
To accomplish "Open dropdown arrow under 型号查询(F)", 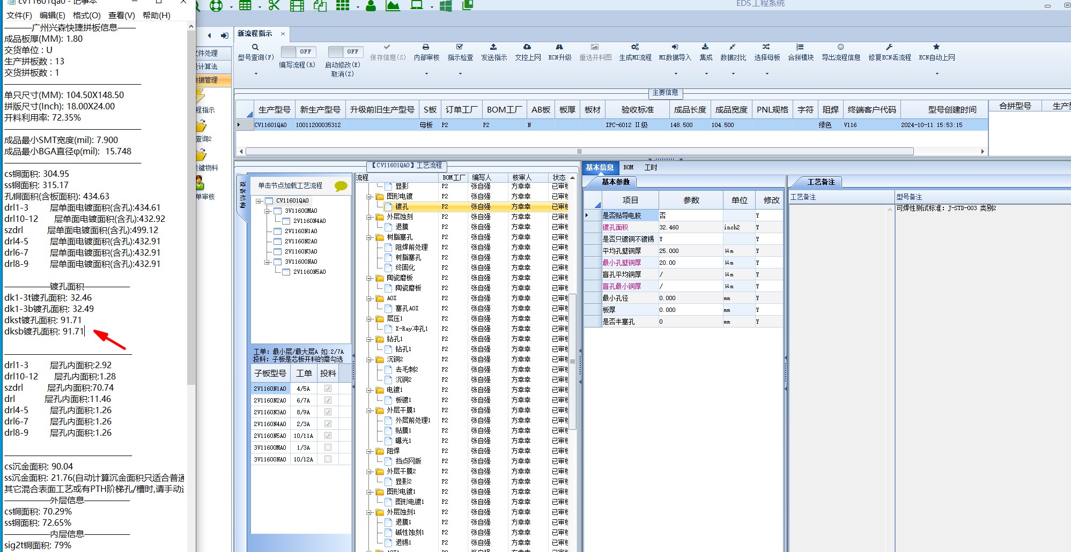I will (256, 74).
